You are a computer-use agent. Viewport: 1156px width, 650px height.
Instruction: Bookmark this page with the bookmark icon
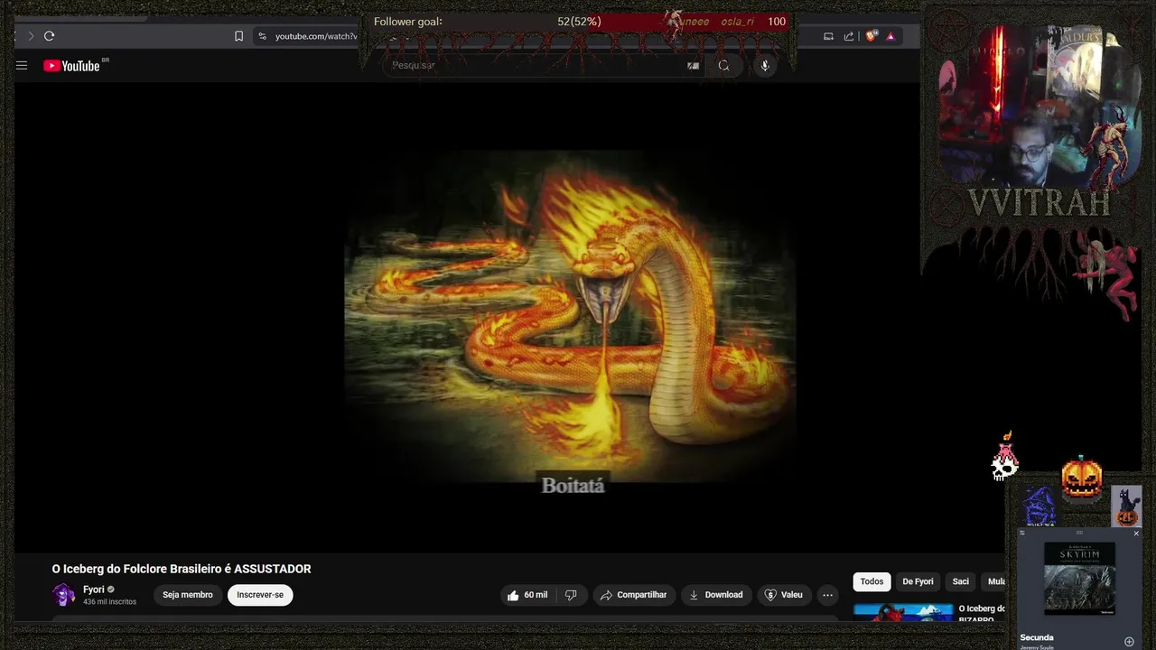[238, 36]
